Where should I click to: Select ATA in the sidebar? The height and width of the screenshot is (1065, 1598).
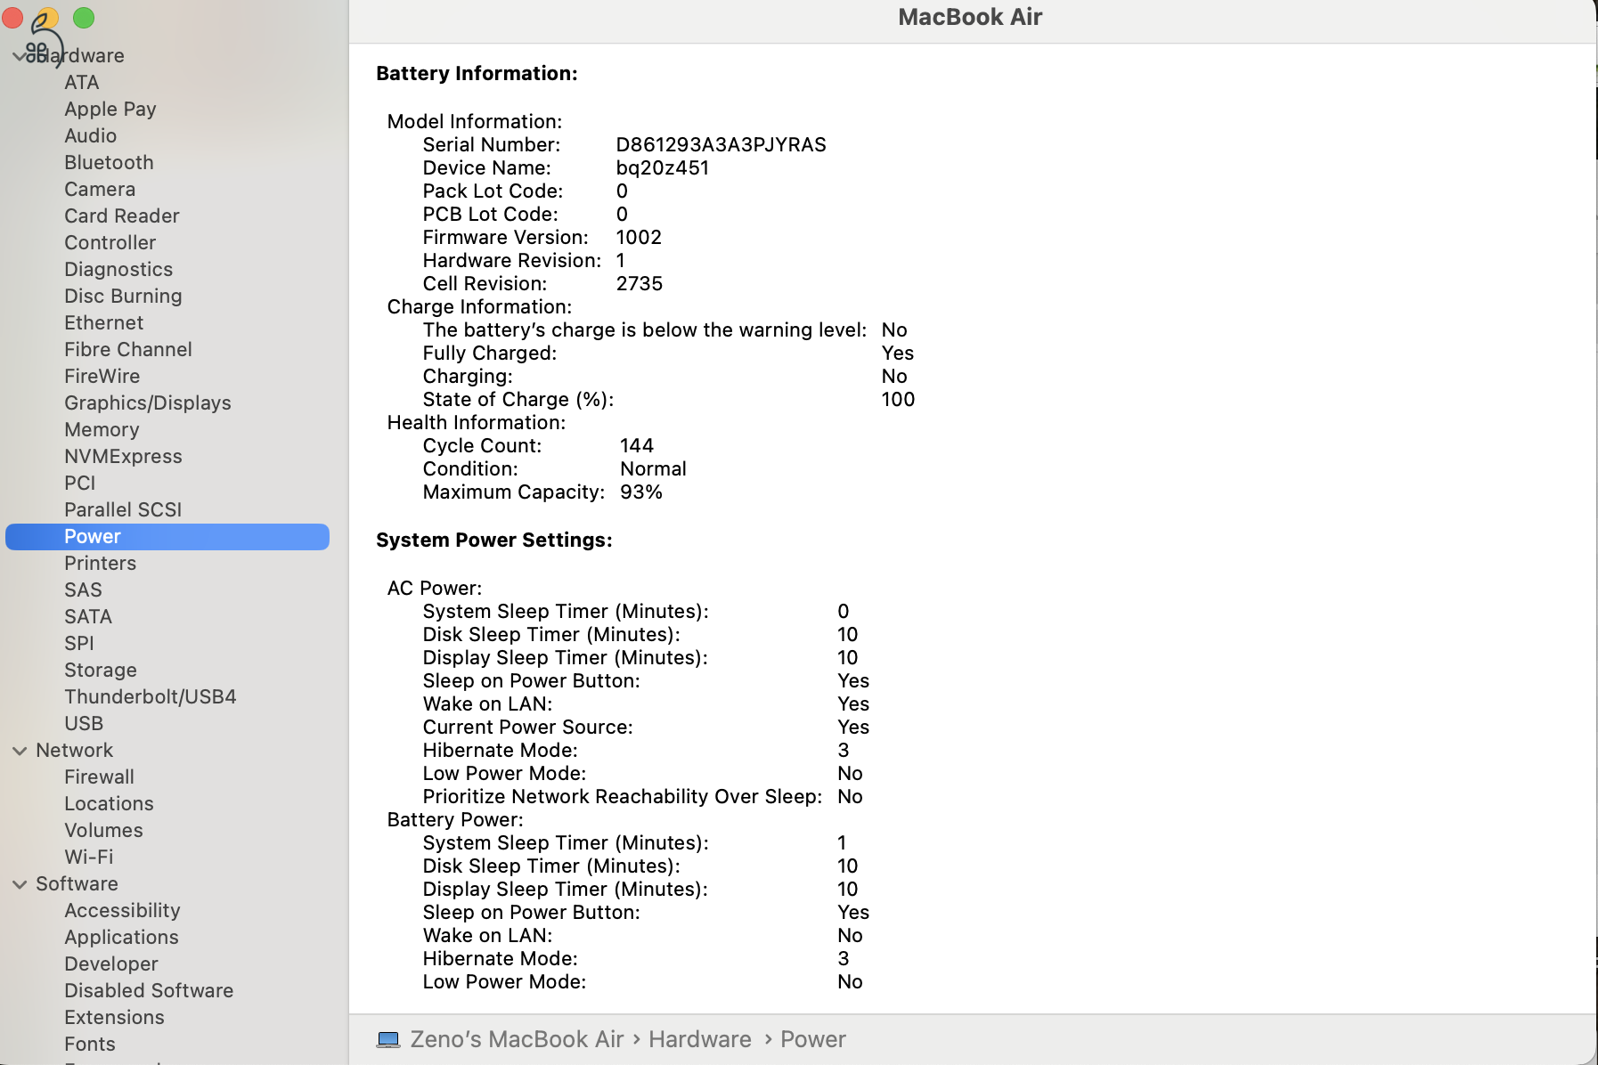coord(82,82)
